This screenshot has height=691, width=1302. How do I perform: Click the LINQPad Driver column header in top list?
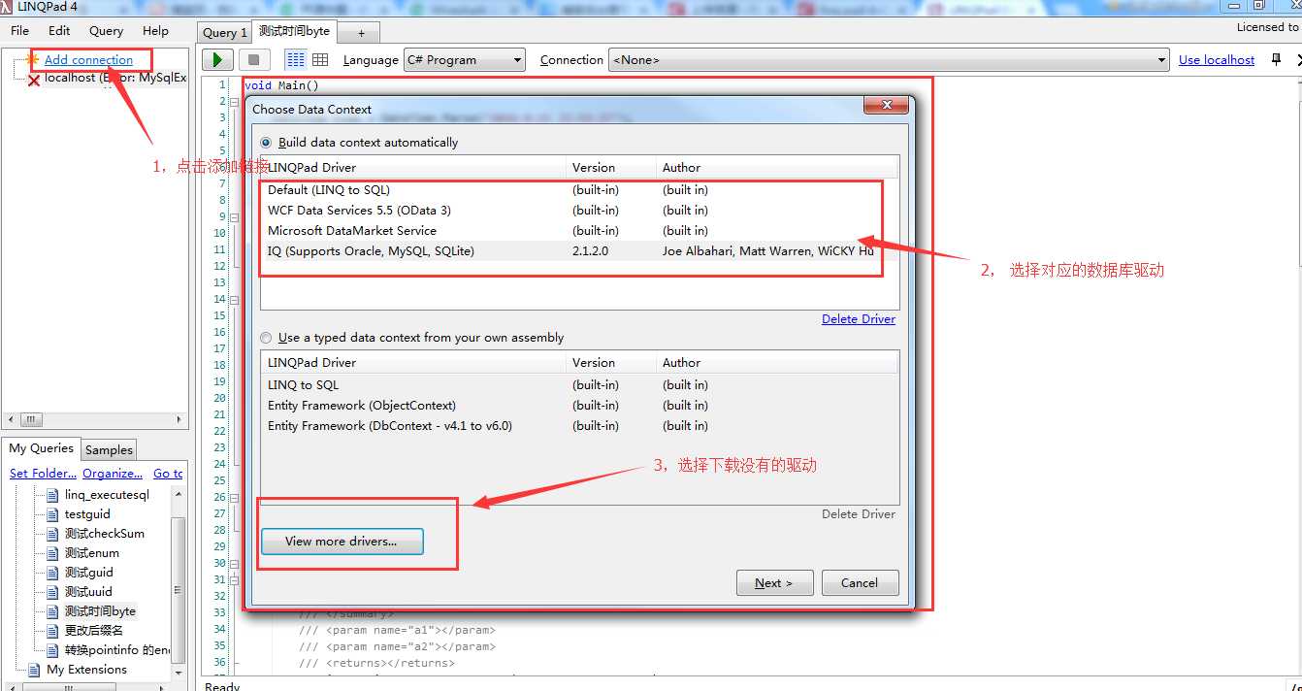[413, 168]
